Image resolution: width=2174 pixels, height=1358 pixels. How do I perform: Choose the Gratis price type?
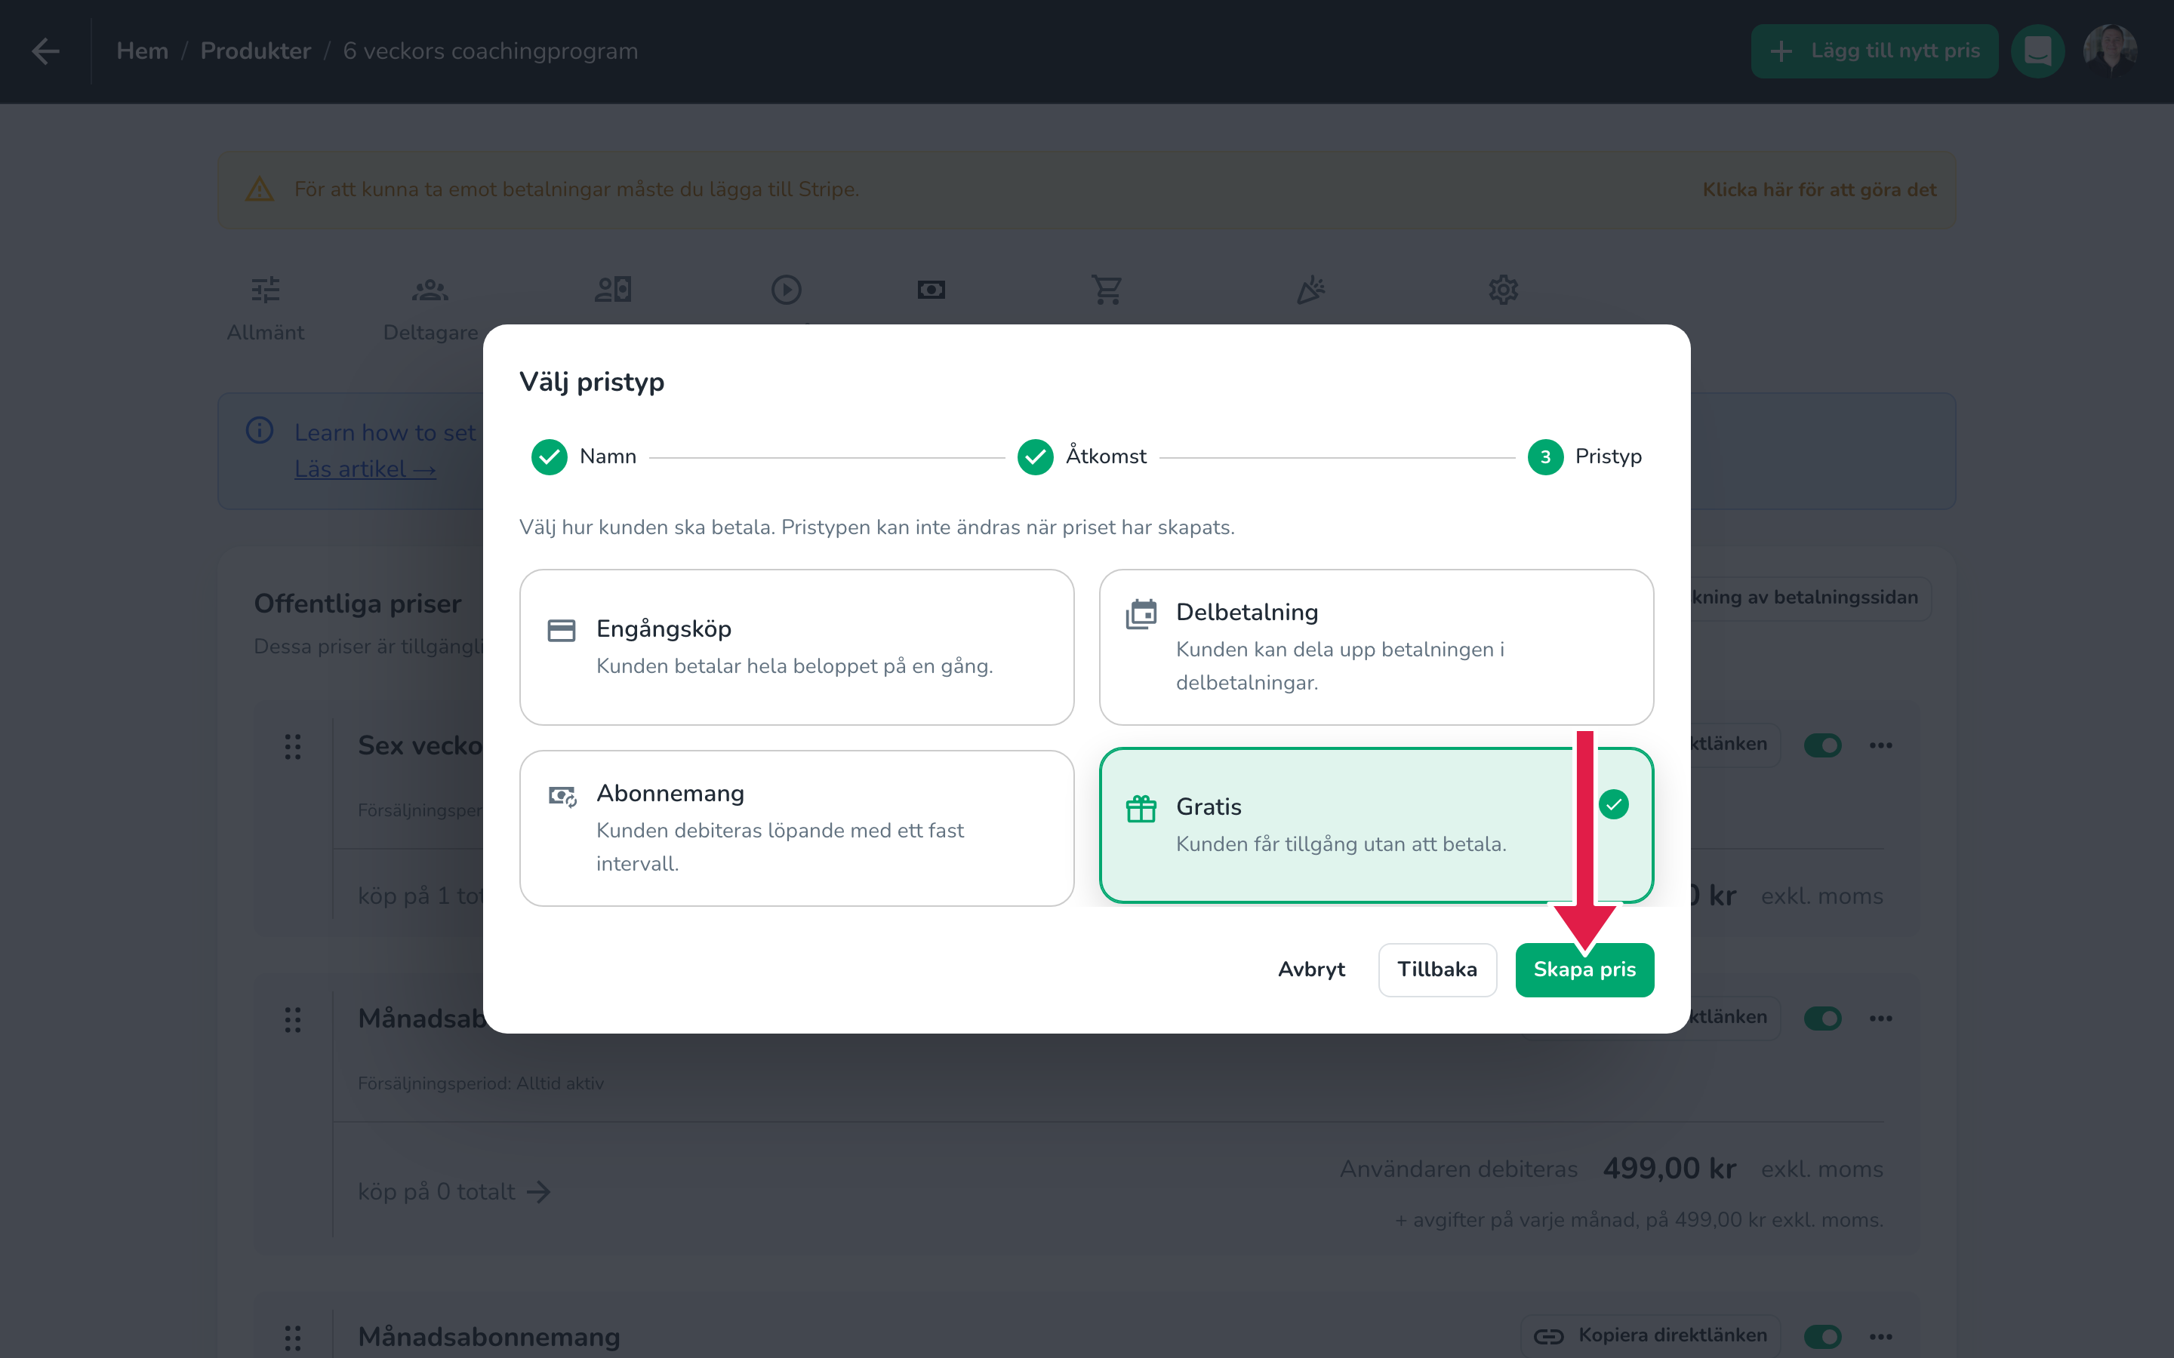pyautogui.click(x=1376, y=825)
